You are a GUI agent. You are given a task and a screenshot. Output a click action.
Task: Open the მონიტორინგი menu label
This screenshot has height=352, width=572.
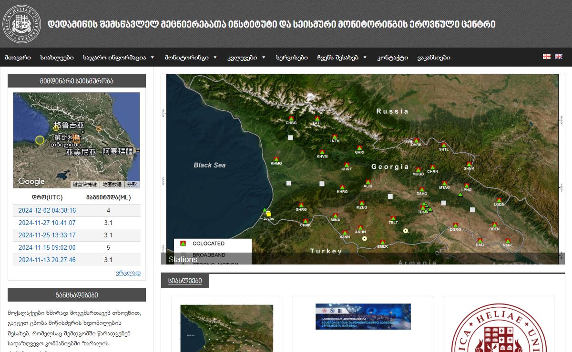point(187,58)
